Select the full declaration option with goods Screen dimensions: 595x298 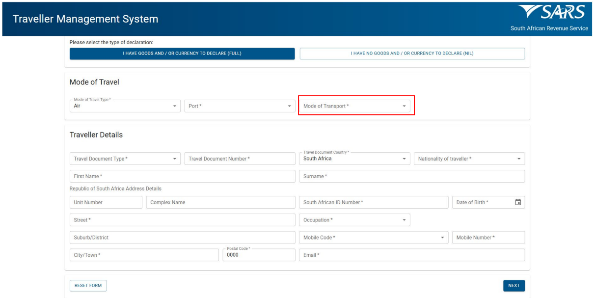pos(182,54)
